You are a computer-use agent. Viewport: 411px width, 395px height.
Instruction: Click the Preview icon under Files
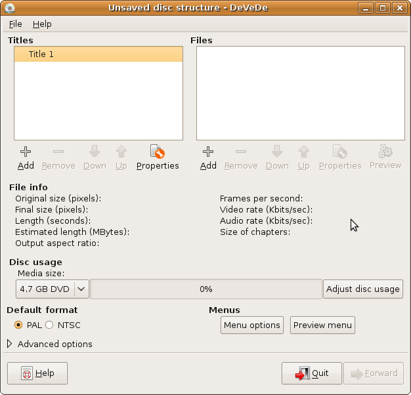click(x=385, y=152)
